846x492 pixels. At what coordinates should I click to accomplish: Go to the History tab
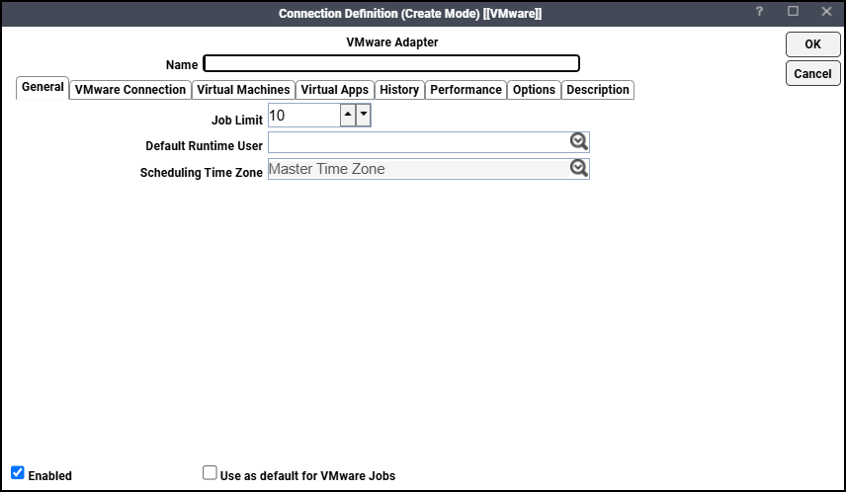[399, 90]
